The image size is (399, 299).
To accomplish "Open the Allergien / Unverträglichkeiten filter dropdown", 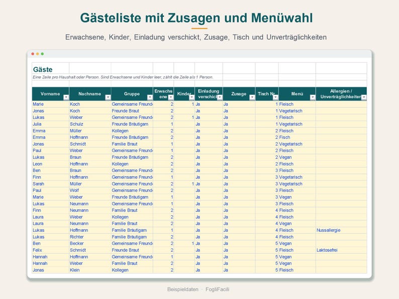I will click(x=364, y=97).
